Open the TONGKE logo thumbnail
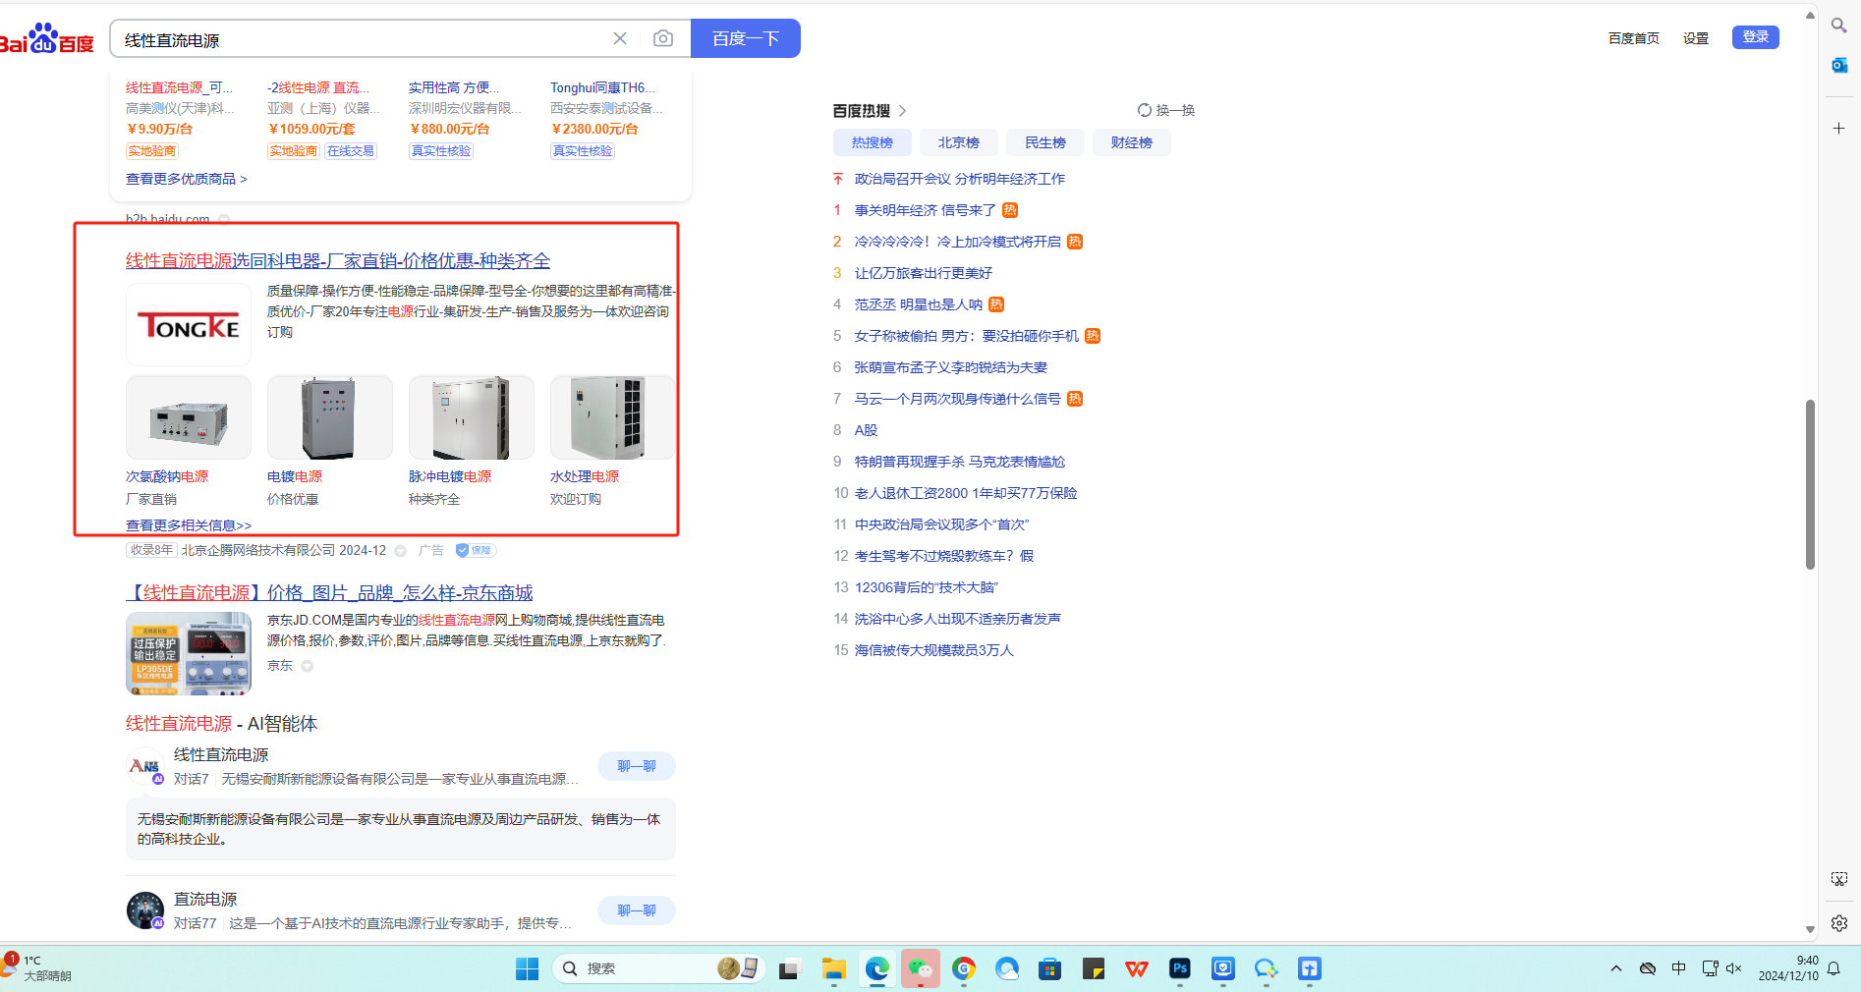The height and width of the screenshot is (992, 1861). [189, 325]
